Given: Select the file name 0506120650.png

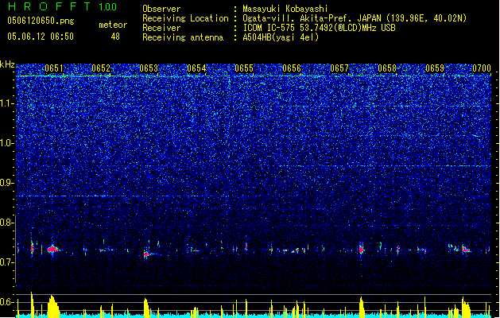Looking at the screenshot, I should (x=41, y=21).
